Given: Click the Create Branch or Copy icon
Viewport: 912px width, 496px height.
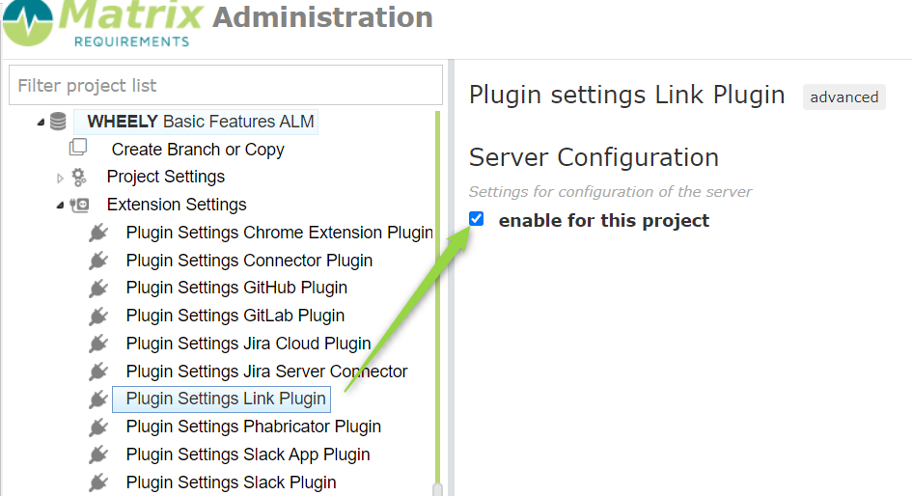Looking at the screenshot, I should click(78, 149).
